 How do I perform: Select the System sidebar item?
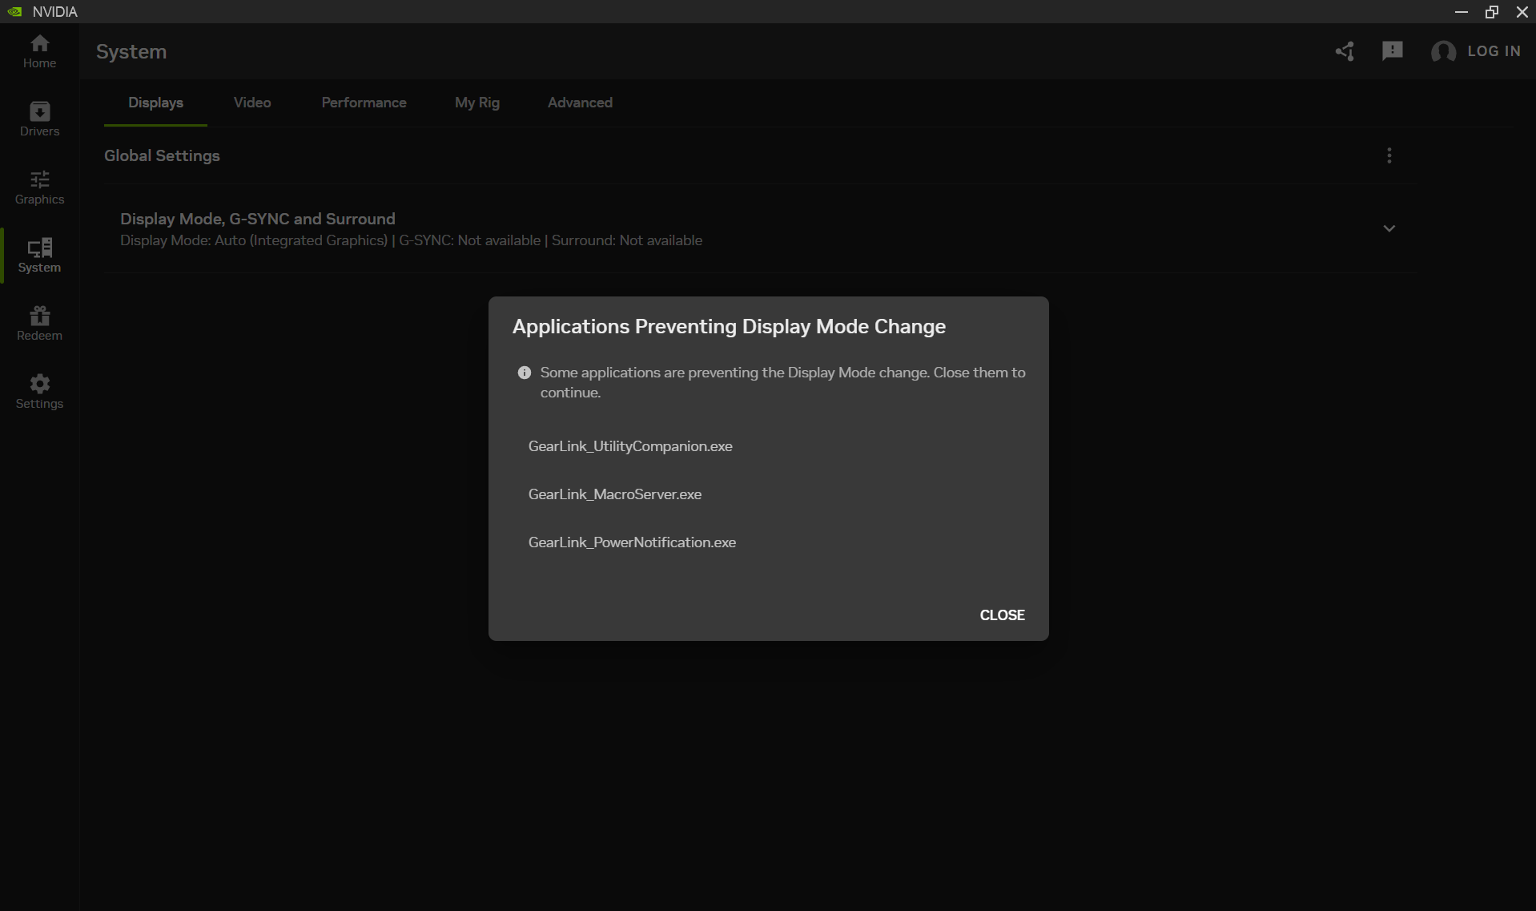[x=39, y=256]
